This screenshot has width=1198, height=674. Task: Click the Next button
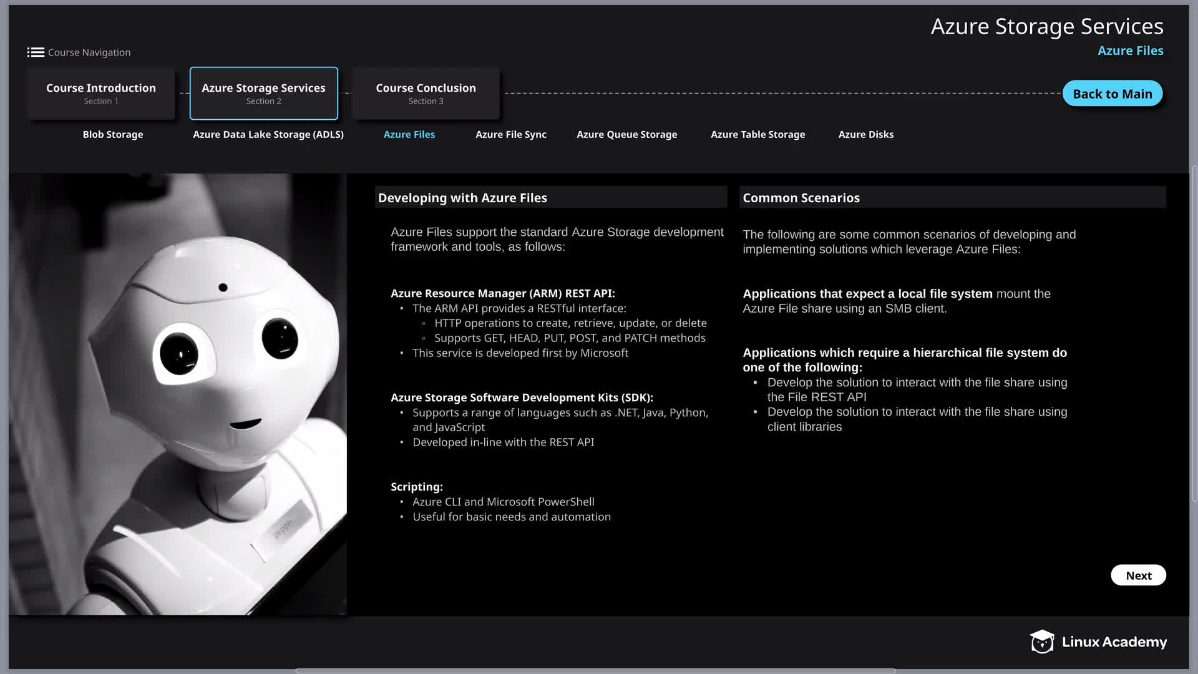[x=1138, y=575]
